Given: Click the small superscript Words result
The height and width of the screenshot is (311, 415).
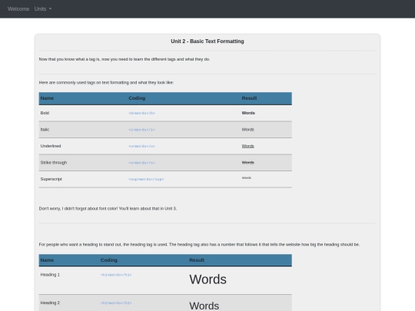Looking at the screenshot, I should click(247, 178).
